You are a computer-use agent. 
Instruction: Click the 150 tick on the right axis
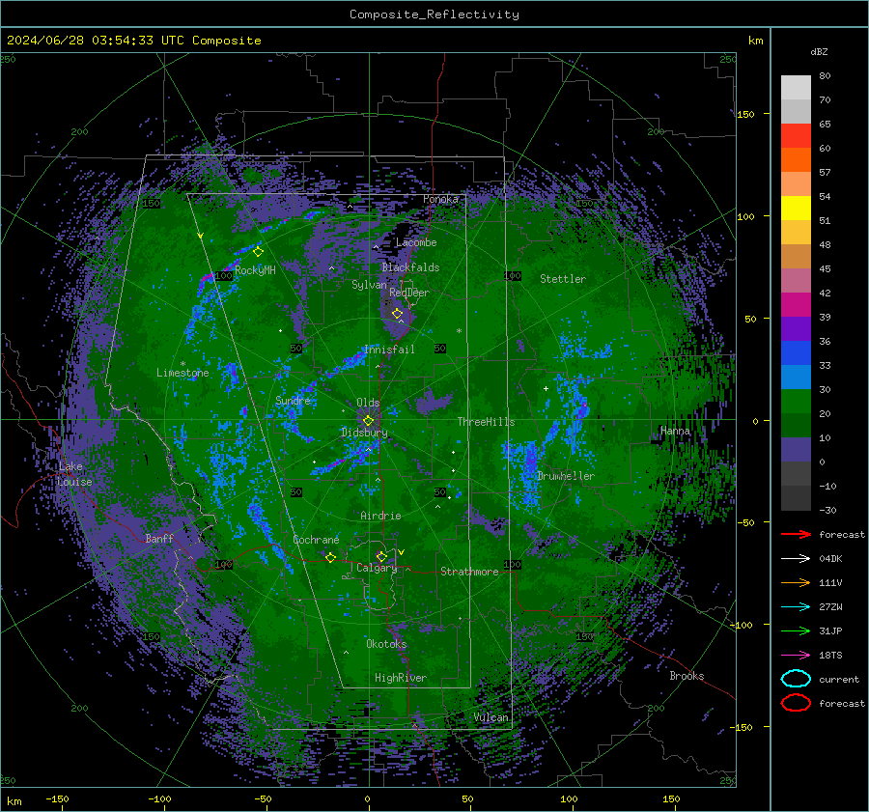point(745,114)
